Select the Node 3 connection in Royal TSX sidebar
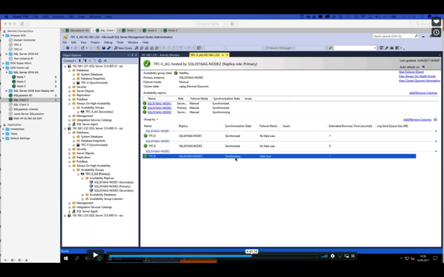This screenshot has height=277, width=444. (21, 86)
